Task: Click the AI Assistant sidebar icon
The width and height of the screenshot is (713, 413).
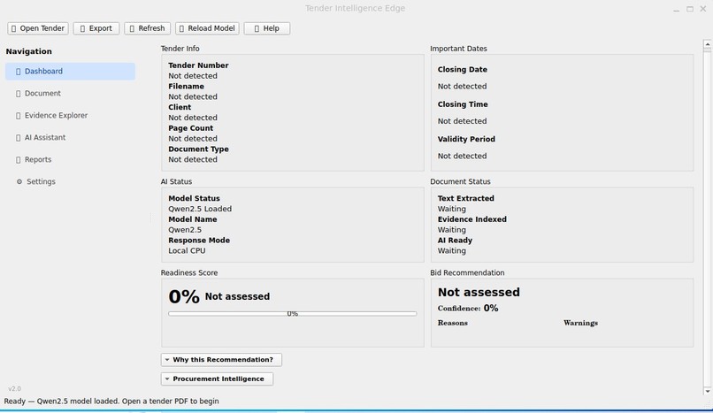Action: pyautogui.click(x=19, y=138)
